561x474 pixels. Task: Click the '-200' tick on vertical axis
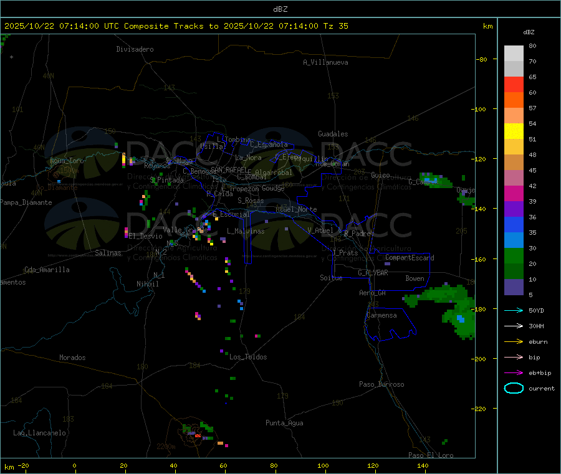point(478,359)
